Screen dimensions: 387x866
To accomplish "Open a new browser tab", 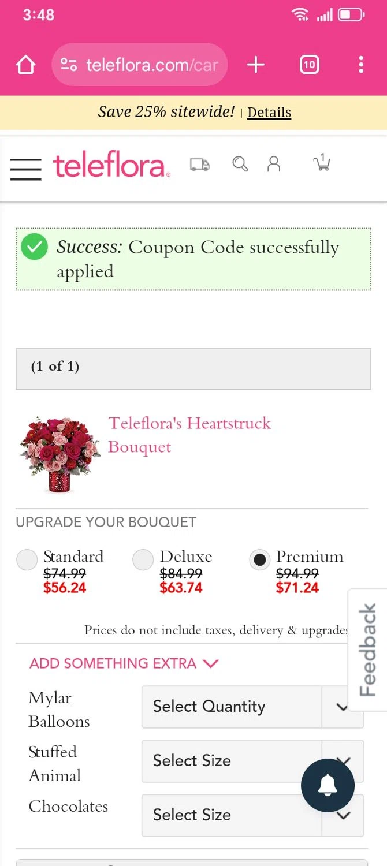I will coord(255,65).
